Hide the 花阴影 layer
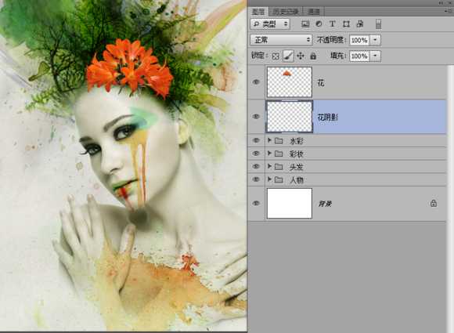Screen dimensions: 454x333 coord(256,117)
